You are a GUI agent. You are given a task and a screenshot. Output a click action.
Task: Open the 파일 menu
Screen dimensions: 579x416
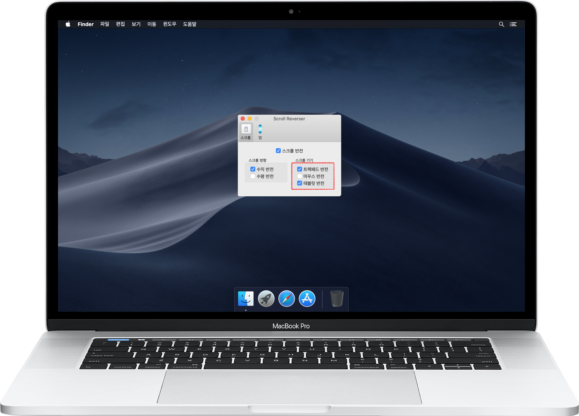[x=105, y=24]
